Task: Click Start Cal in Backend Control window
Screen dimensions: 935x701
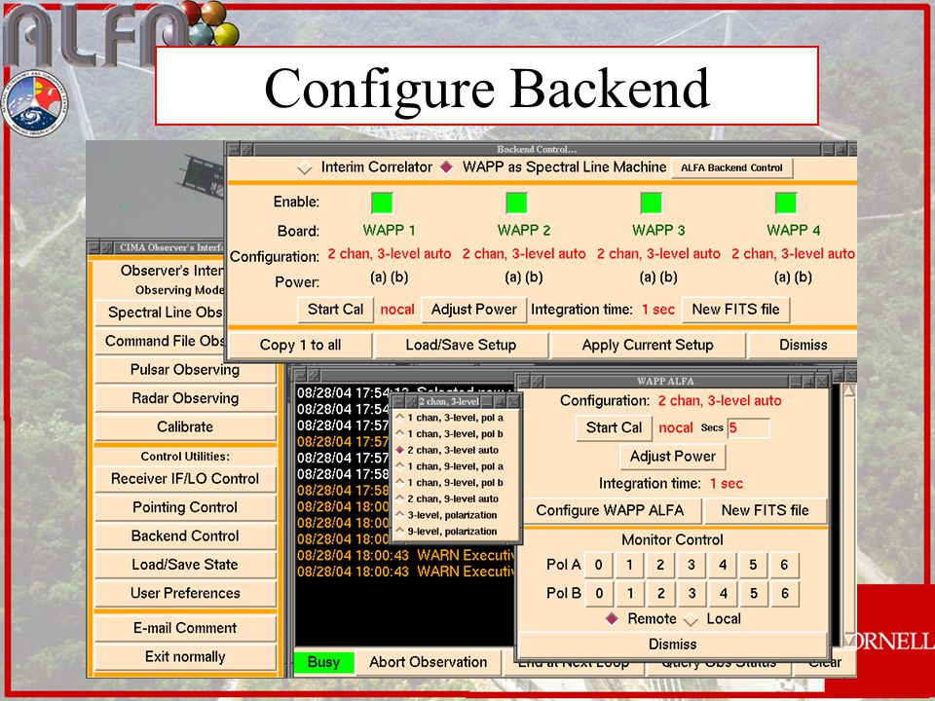Action: tap(336, 310)
